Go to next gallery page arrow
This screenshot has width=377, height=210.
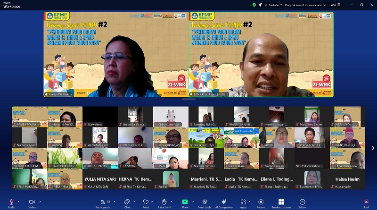pos(373,148)
